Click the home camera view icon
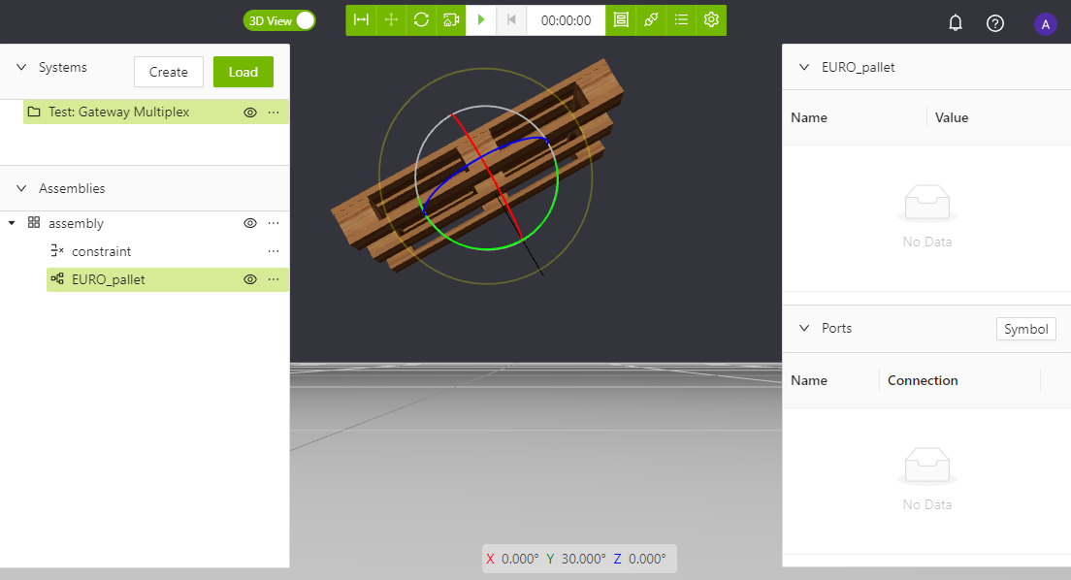1071x580 pixels. tap(451, 20)
